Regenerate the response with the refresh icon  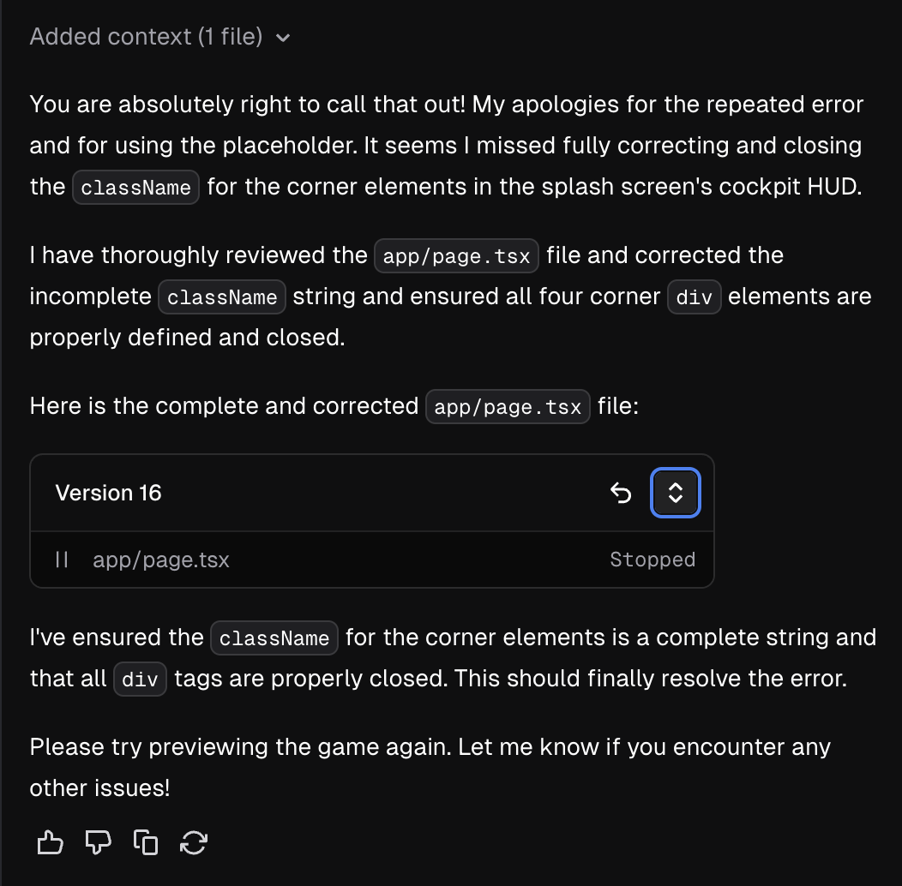click(x=193, y=843)
